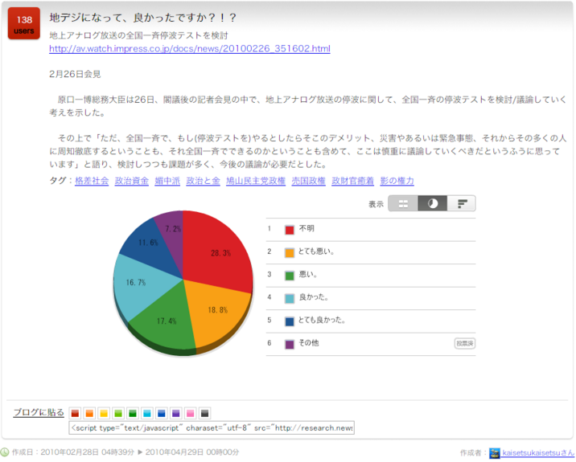Open the kaisetsukaisetsuさん author profile link
576x462 pixels.
(x=538, y=453)
